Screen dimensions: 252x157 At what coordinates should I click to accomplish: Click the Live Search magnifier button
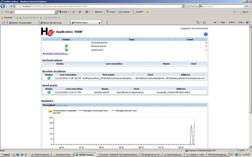pos(246,6)
